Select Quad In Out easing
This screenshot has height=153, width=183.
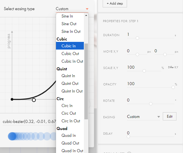tap(70, 151)
